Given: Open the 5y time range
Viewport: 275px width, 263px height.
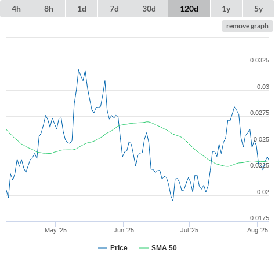Looking at the screenshot, I should click(x=259, y=9).
